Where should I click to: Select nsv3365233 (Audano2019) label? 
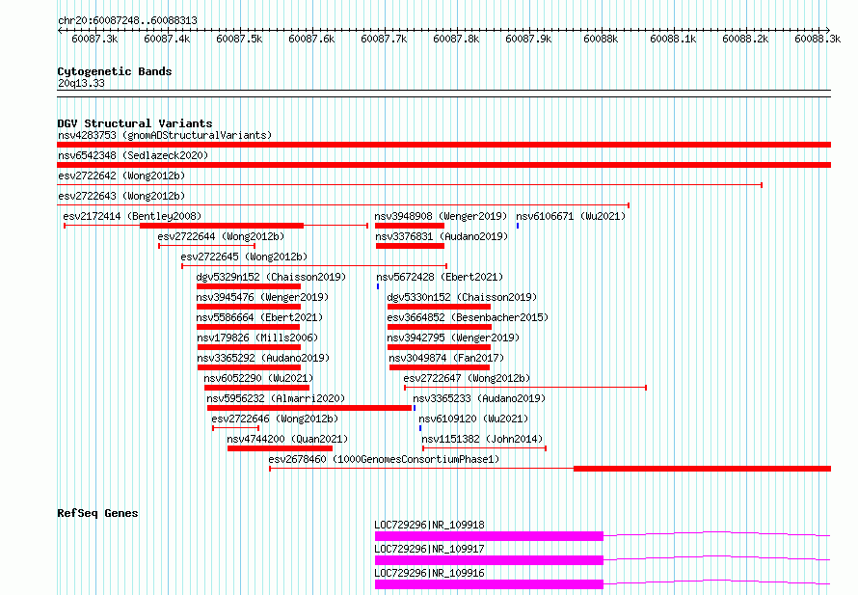(x=479, y=398)
